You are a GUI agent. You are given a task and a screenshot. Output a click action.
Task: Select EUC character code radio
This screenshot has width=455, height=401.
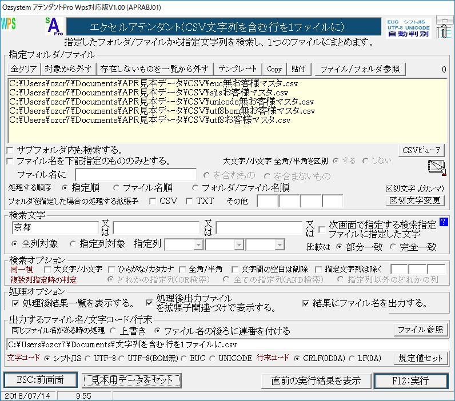(183, 359)
